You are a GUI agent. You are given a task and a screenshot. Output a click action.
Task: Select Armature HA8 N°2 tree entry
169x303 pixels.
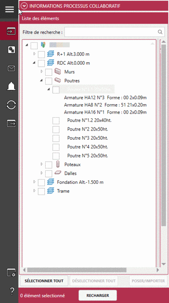click(x=105, y=105)
